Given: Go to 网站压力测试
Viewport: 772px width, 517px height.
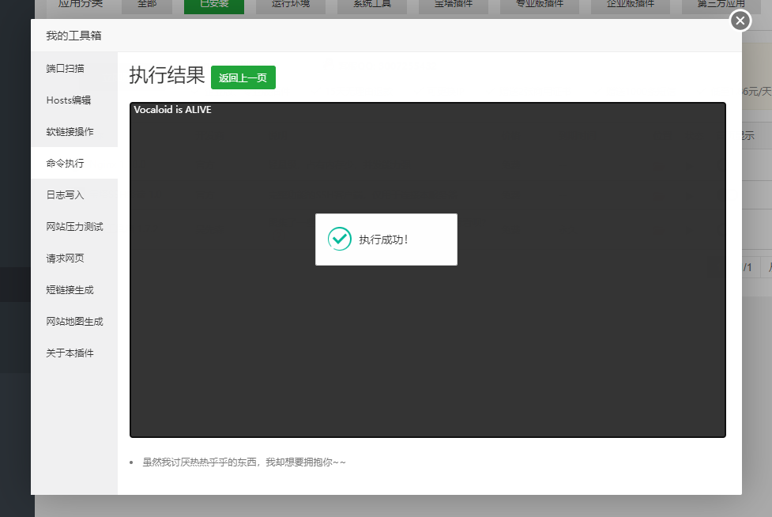Looking at the screenshot, I should 74,227.
